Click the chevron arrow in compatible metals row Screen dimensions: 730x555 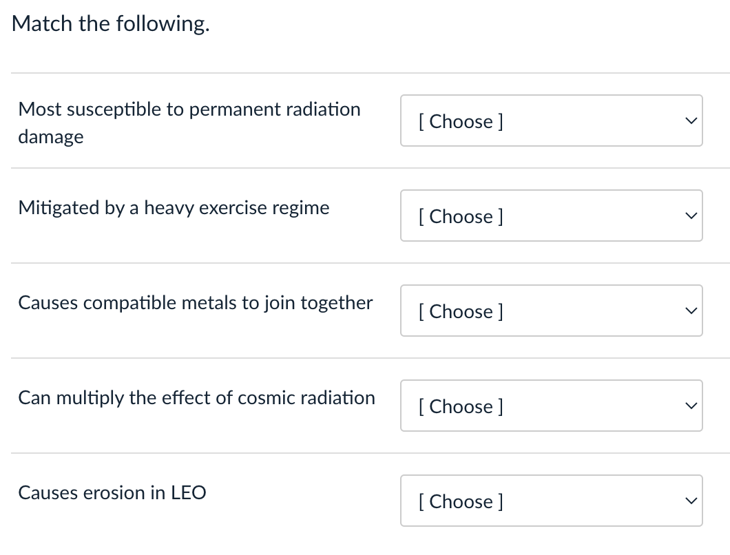[689, 311]
